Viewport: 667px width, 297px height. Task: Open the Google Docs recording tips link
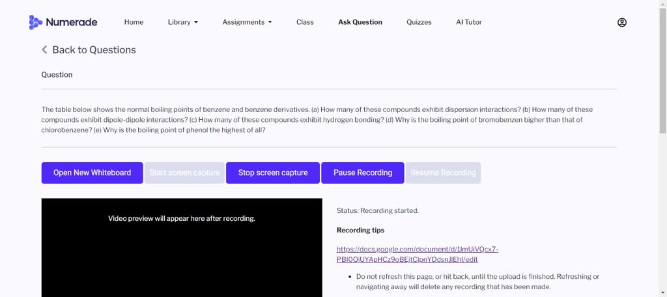pos(417,254)
